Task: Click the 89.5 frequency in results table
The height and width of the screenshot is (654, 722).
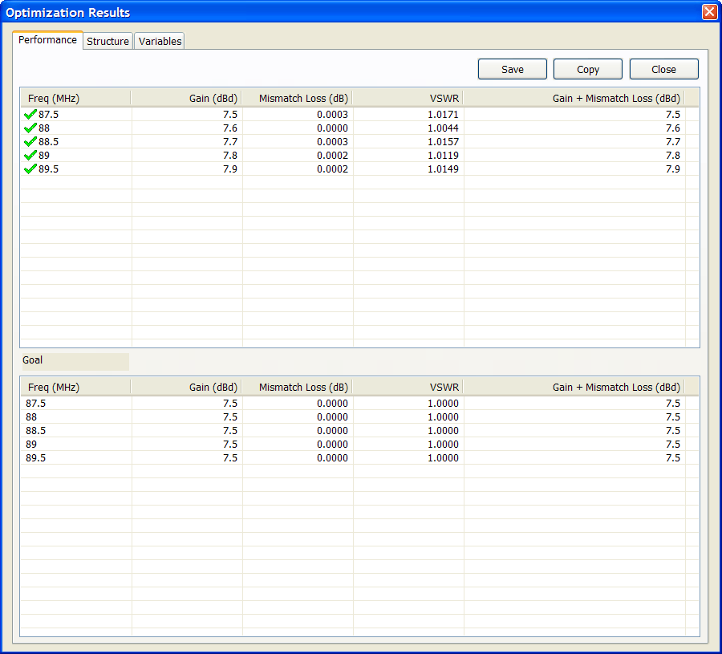Action: [48, 169]
